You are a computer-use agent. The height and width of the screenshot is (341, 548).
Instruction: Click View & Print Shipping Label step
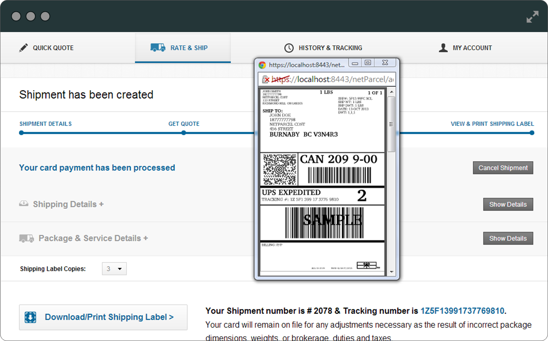coord(492,124)
